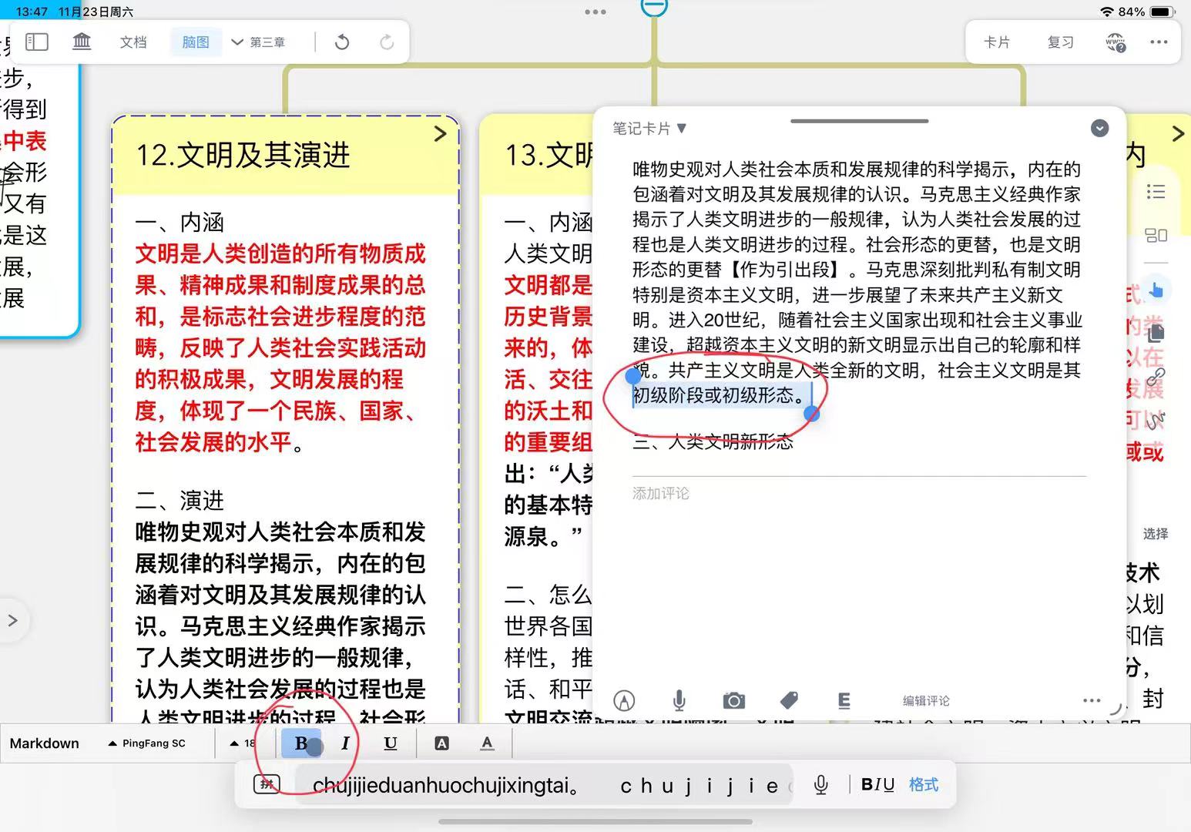Open the 第三章 chapter dropdown
1191x832 pixels.
click(259, 42)
